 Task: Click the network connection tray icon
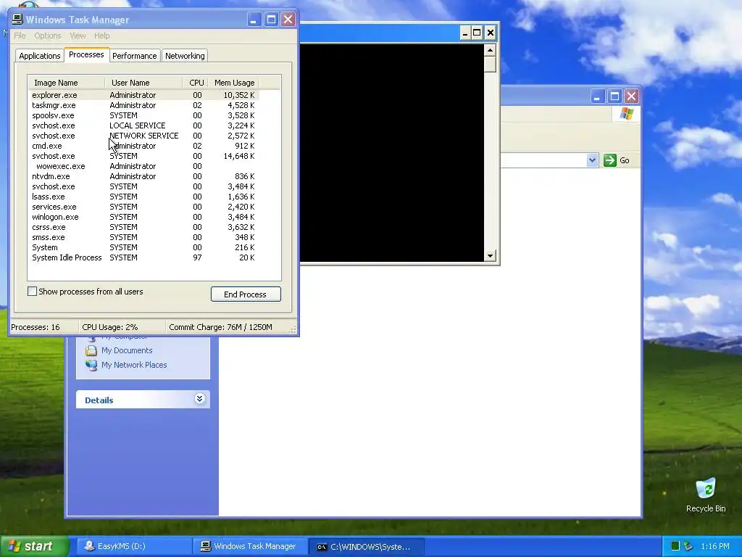pos(688,546)
